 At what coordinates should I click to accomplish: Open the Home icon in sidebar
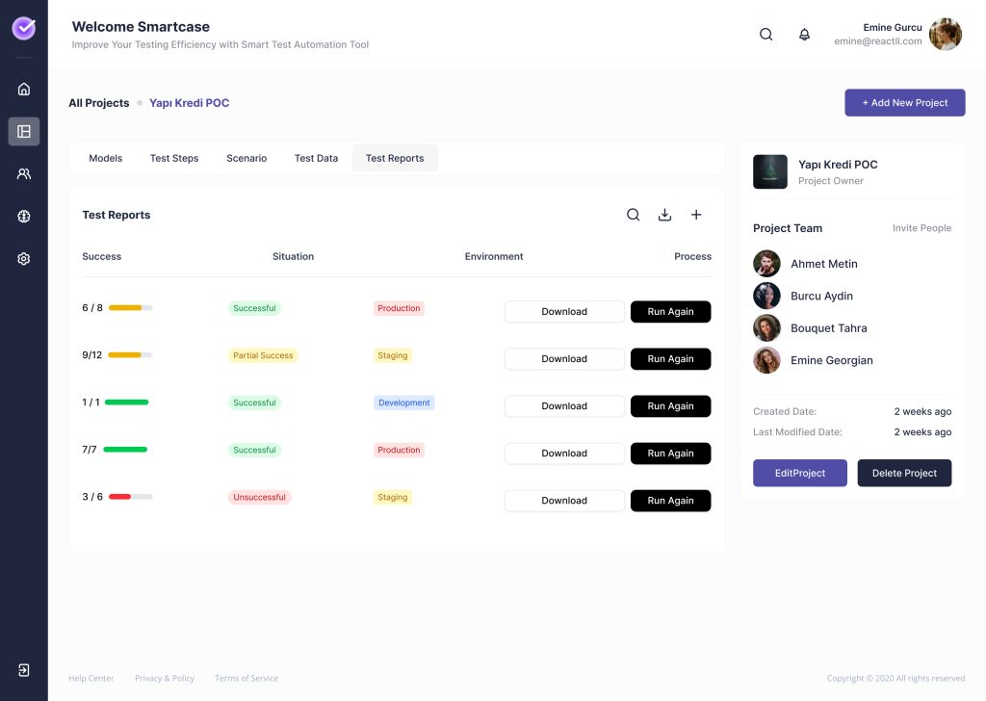pos(24,90)
